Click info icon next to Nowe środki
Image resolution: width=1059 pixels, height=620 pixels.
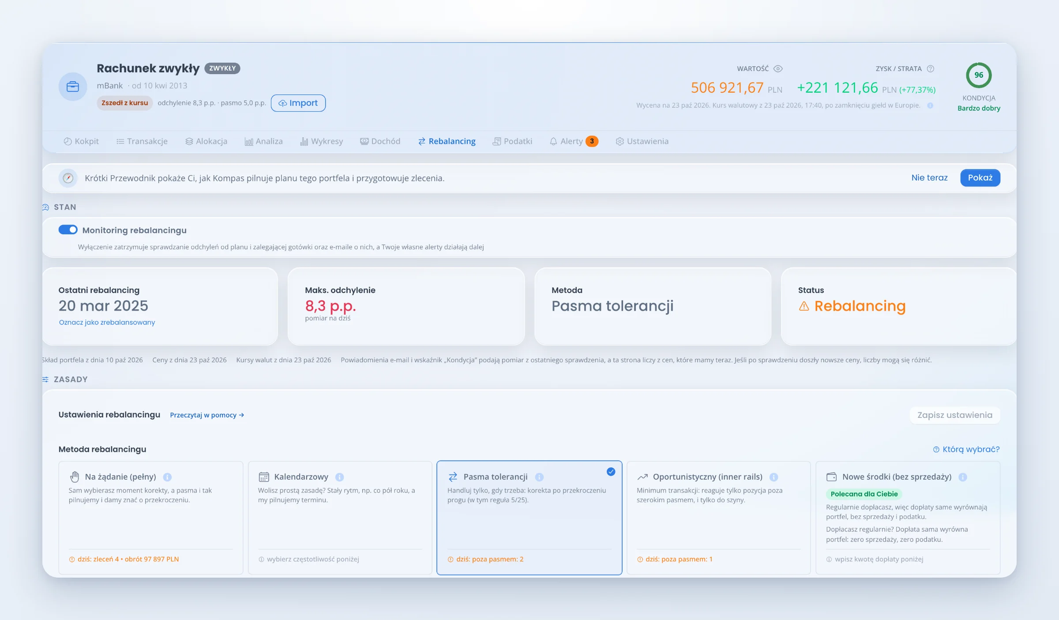point(963,477)
